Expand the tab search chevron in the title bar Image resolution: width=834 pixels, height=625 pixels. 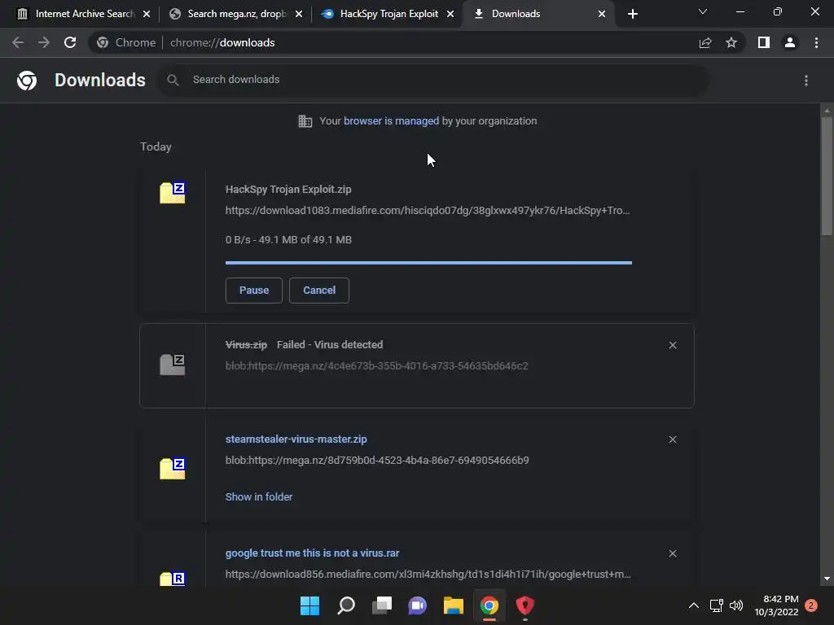(703, 11)
